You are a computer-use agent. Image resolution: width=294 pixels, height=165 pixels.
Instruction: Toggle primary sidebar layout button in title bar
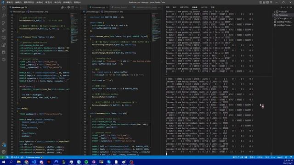tap(260, 2)
